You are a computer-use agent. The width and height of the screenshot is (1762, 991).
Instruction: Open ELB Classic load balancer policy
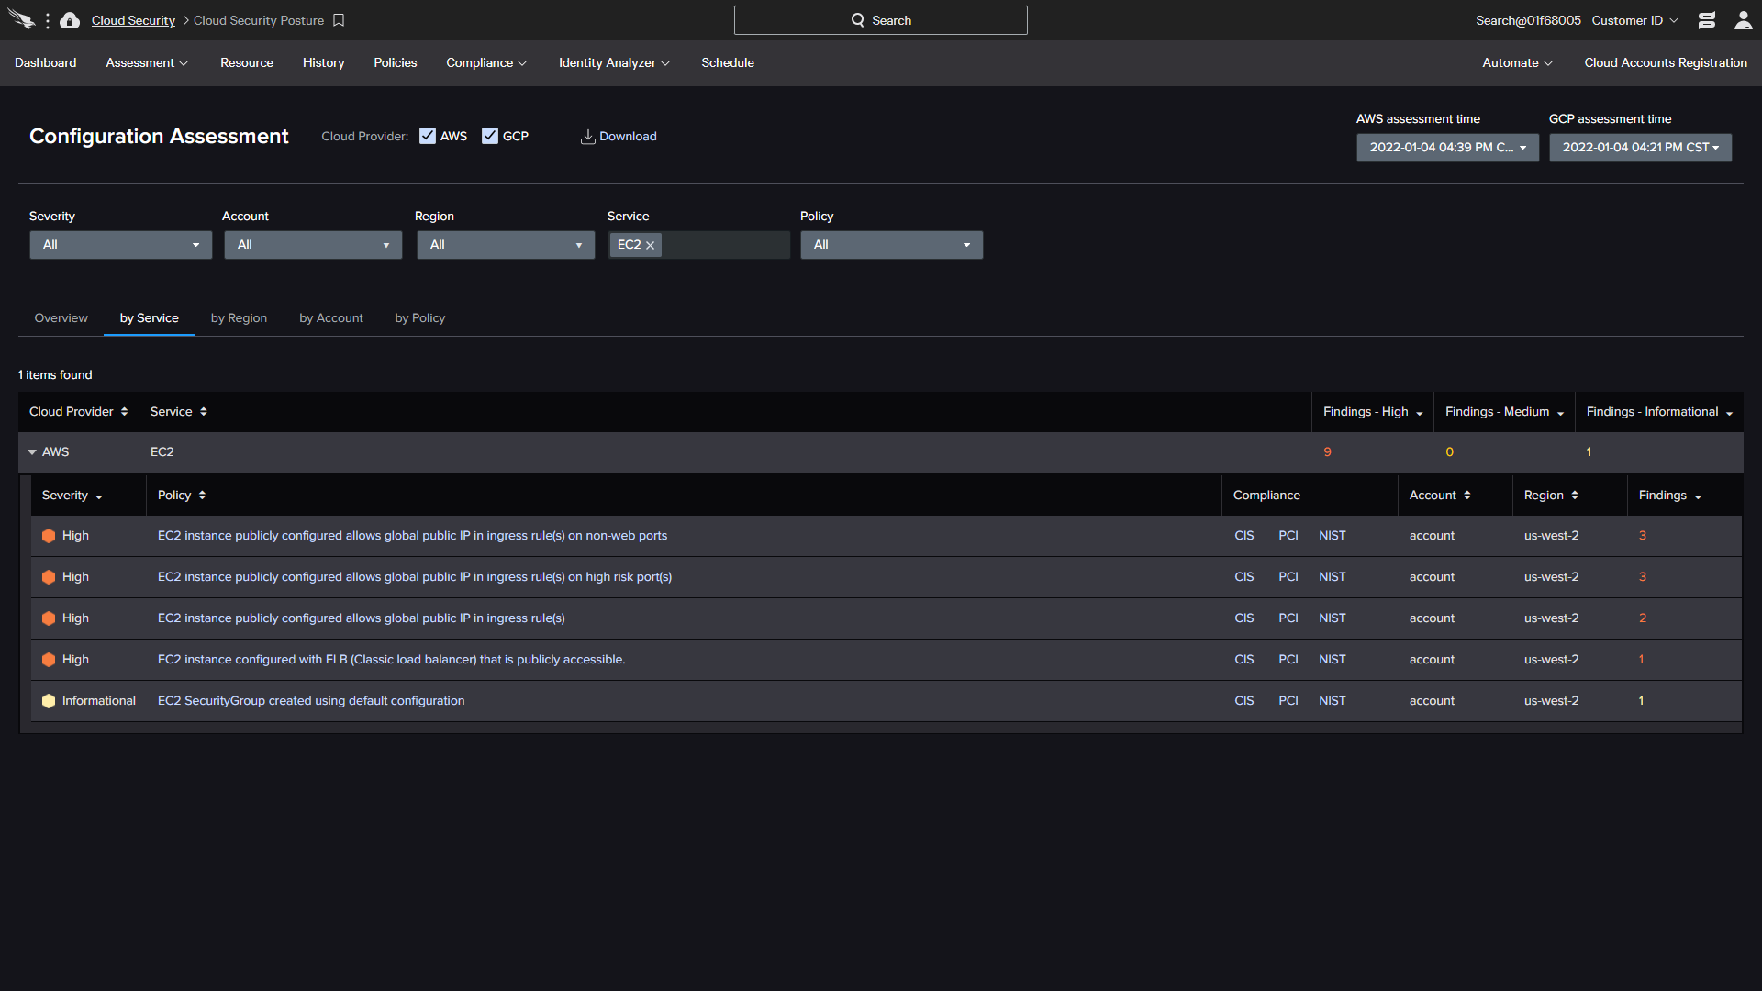[391, 660]
